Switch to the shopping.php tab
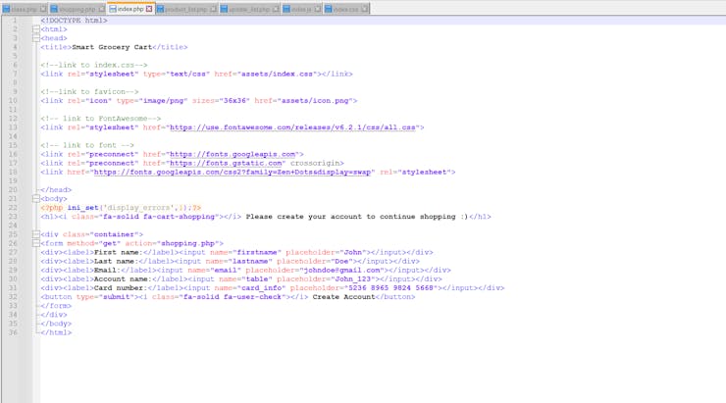 click(77, 9)
